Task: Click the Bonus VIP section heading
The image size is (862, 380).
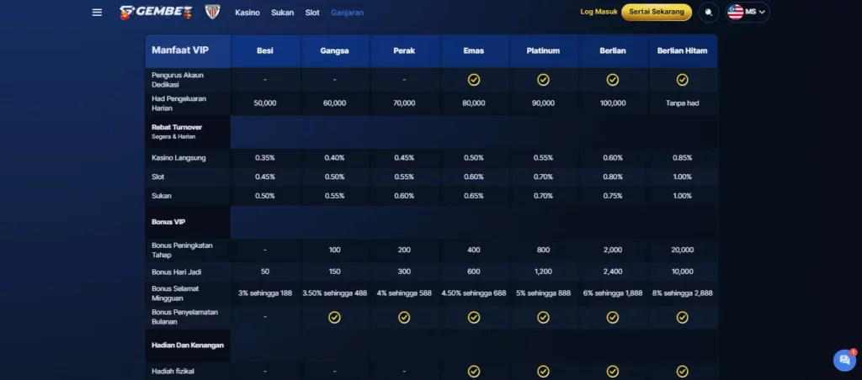Action: pyautogui.click(x=168, y=223)
